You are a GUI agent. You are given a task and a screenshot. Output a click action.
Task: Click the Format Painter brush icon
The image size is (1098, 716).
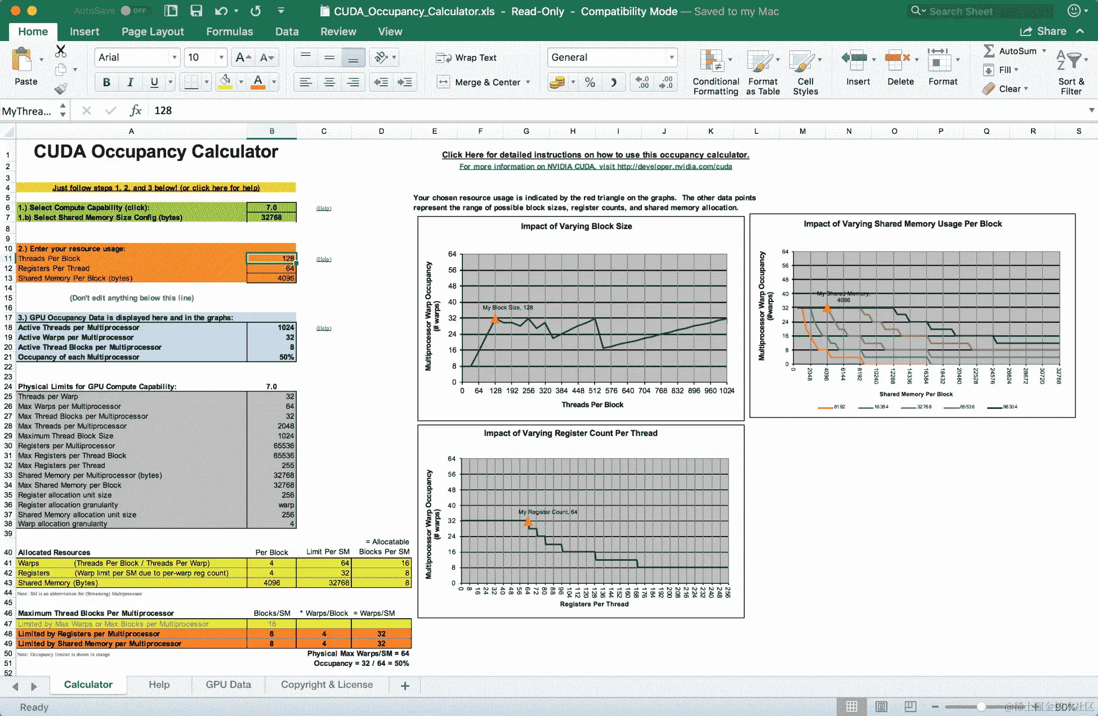(x=61, y=88)
